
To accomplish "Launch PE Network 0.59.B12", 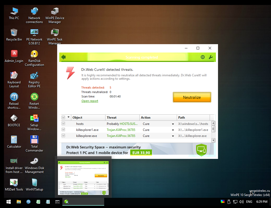I will pyautogui.click(x=34, y=37).
